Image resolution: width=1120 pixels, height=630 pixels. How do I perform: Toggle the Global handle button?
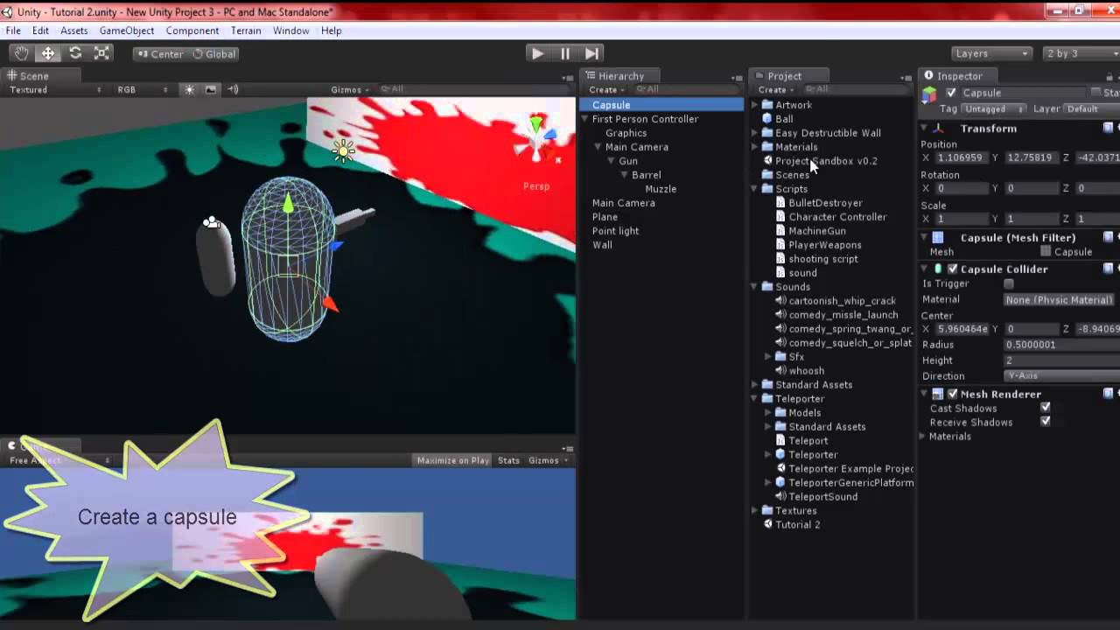[213, 53]
